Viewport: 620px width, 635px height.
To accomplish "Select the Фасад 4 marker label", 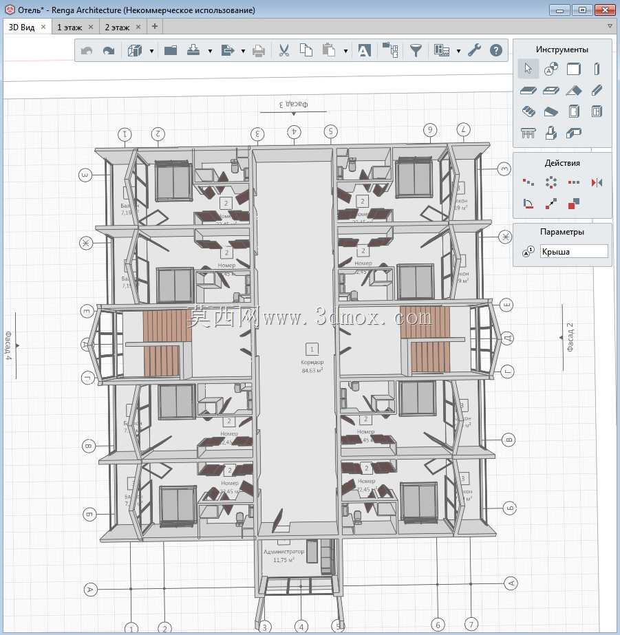I will click(8, 345).
